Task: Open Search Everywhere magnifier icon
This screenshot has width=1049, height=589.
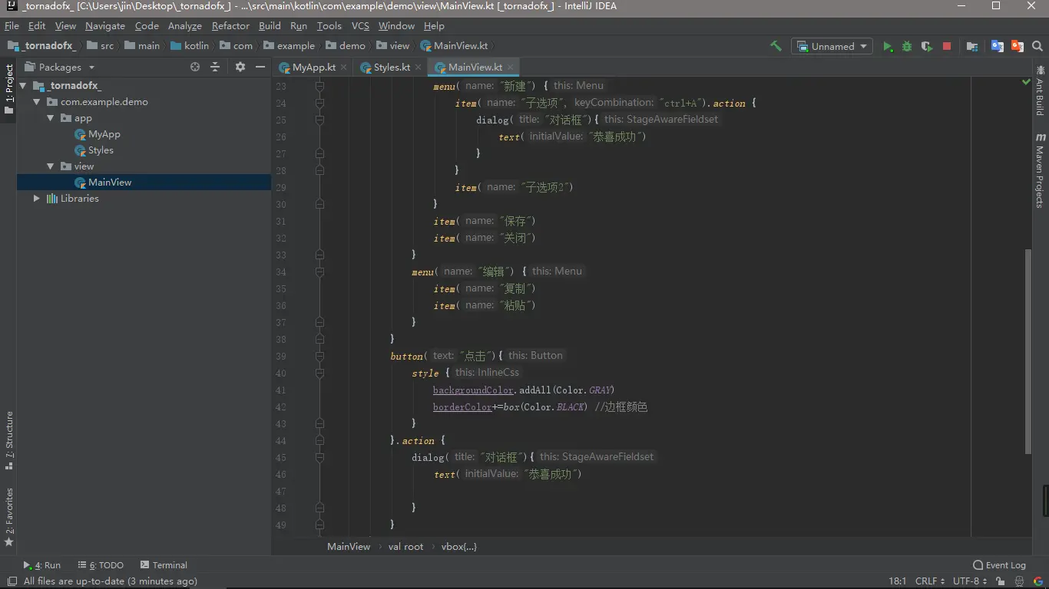Action: (1037, 46)
